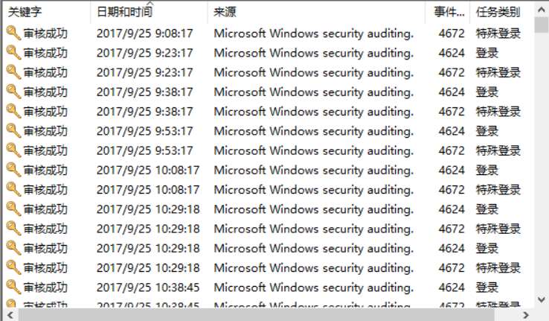Select the 10:38:45 登录 event row
The height and width of the screenshot is (321, 549).
(x=269, y=287)
